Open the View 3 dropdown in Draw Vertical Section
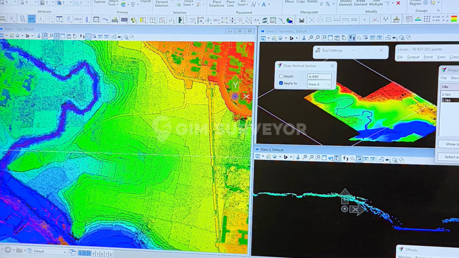459x258 pixels. point(328,84)
